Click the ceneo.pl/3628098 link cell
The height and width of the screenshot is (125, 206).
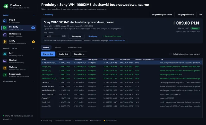pyautogui.click(x=167, y=98)
